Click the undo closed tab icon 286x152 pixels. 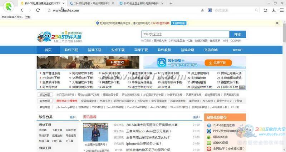(x=265, y=10)
